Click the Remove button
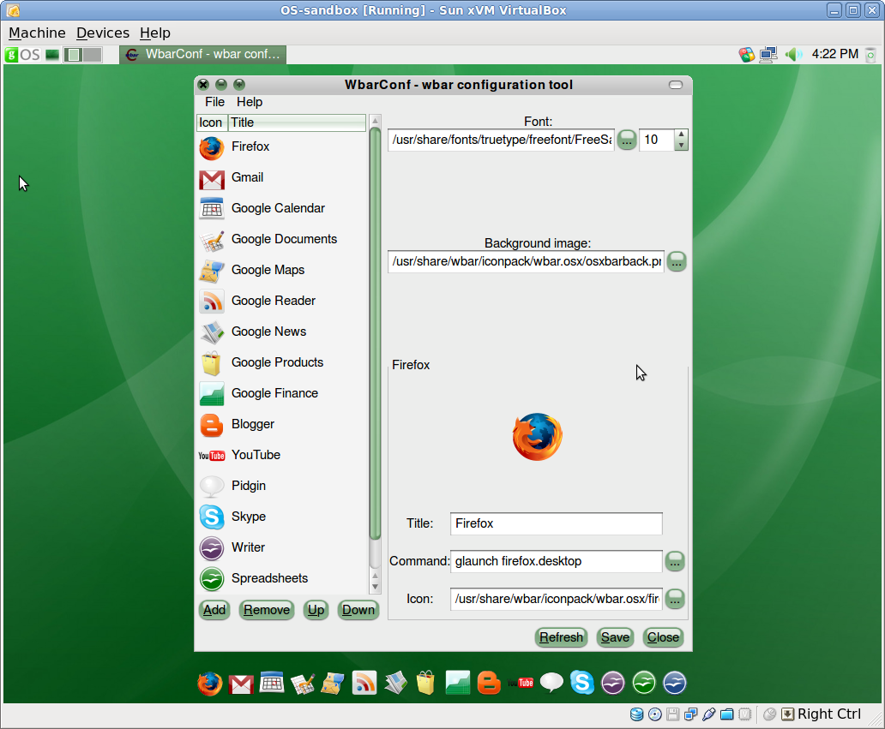 point(267,610)
